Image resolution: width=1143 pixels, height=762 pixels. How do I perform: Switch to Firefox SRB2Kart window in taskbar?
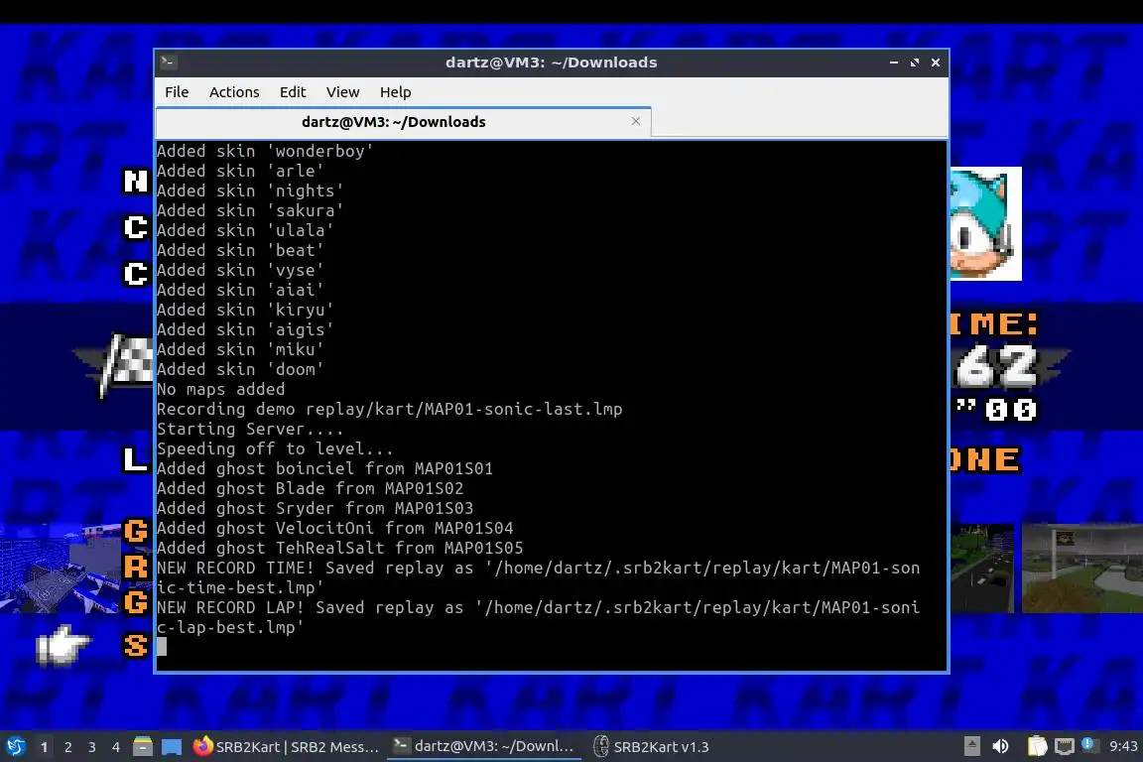pos(286,747)
